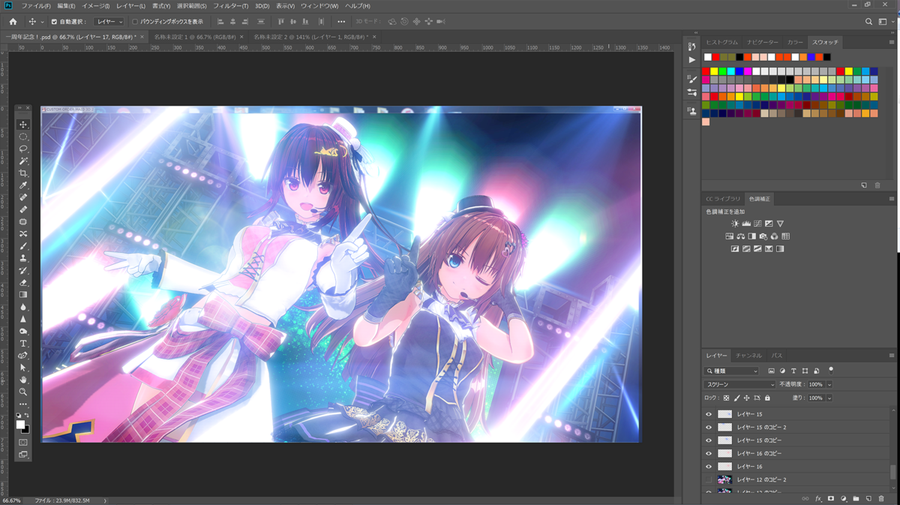Image resolution: width=900 pixels, height=505 pixels.
Task: Switch to the CC ライブラリ tab
Action: click(x=723, y=199)
